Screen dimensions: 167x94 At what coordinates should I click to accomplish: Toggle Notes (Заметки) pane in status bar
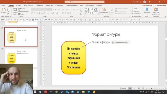(123, 88)
